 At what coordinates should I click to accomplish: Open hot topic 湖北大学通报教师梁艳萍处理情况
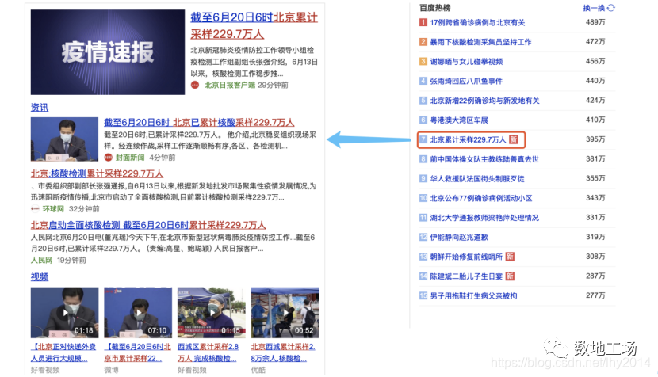pyautogui.click(x=484, y=218)
